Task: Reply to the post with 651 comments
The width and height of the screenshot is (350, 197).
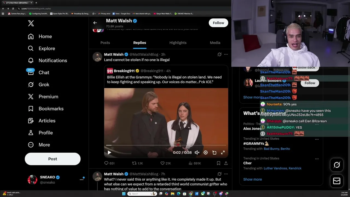Action: click(109, 163)
